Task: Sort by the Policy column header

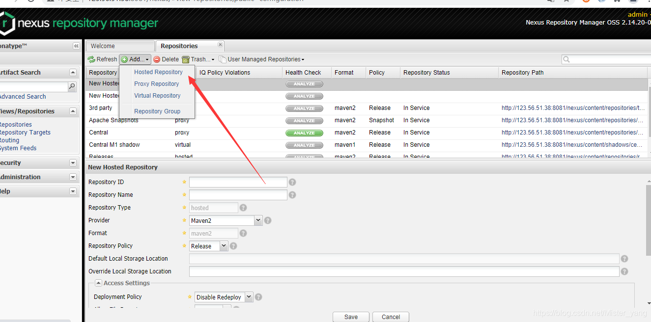Action: (383, 73)
